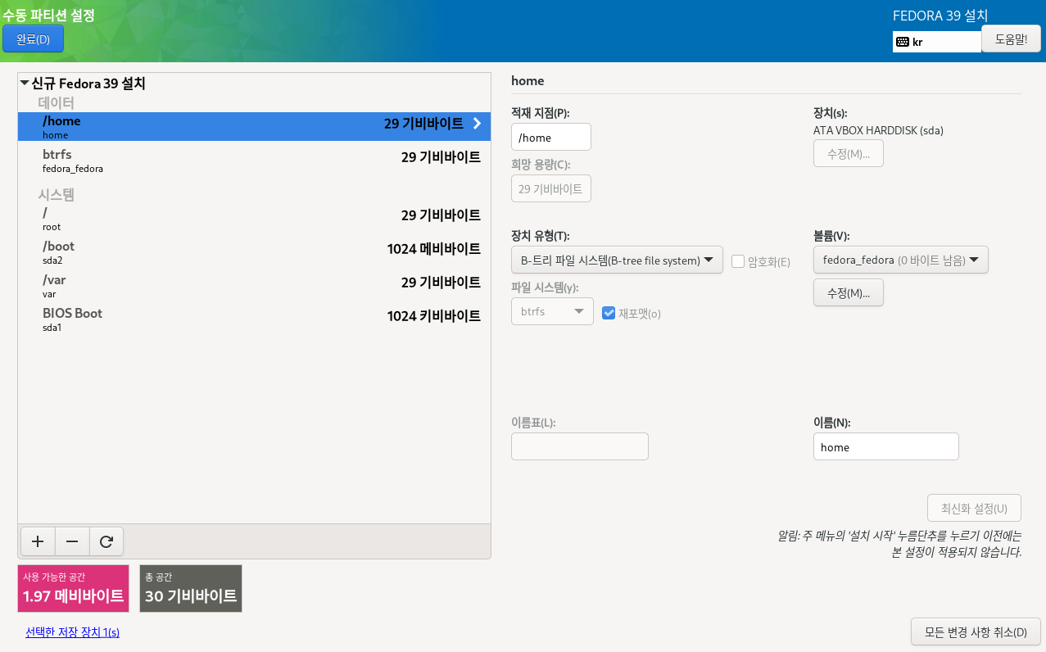Select the BIOS Boot sda1 row
The height and width of the screenshot is (652, 1046).
(254, 319)
